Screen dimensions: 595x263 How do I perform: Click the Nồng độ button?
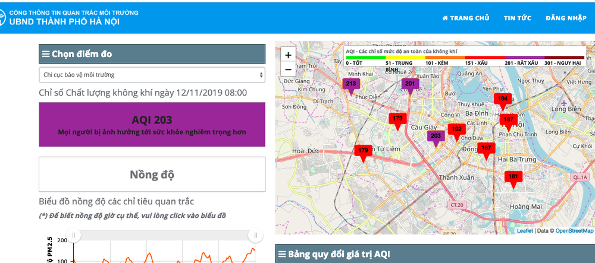tap(152, 175)
